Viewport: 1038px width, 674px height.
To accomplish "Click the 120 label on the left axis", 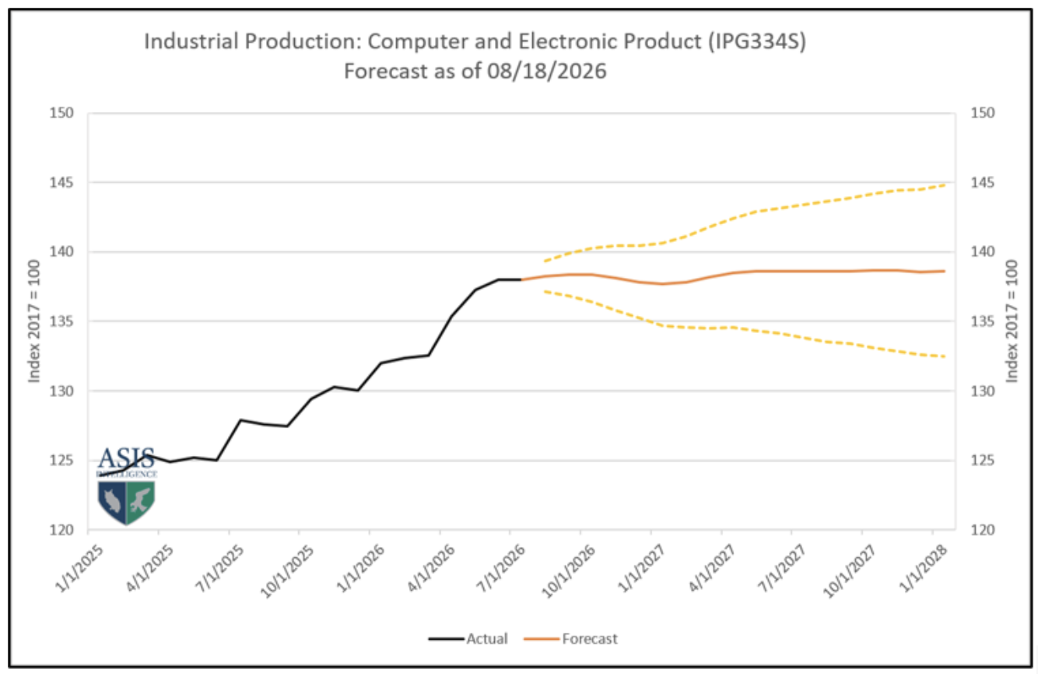I will [x=63, y=530].
